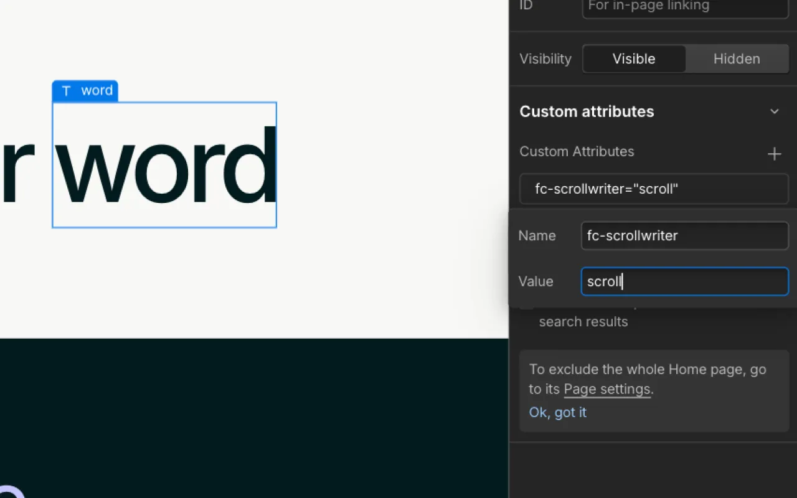Set element visibility to Visible
The height and width of the screenshot is (498, 797).
(634, 59)
